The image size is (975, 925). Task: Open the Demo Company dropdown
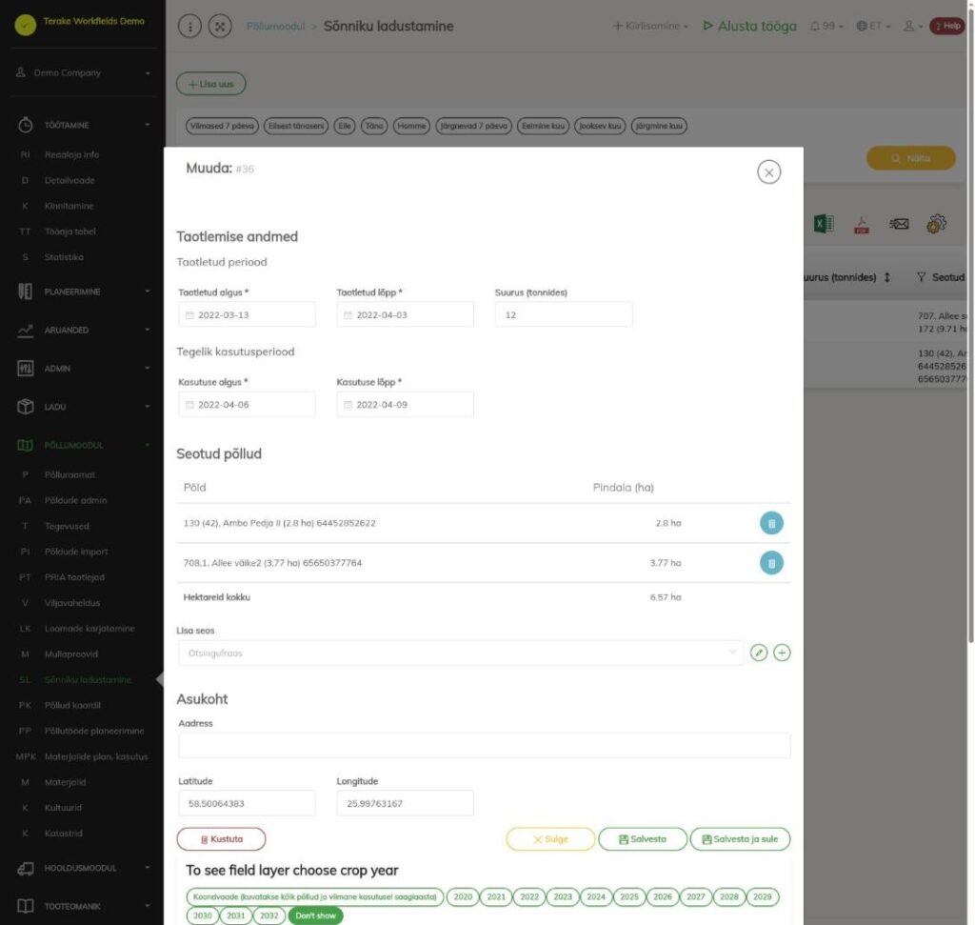click(84, 72)
